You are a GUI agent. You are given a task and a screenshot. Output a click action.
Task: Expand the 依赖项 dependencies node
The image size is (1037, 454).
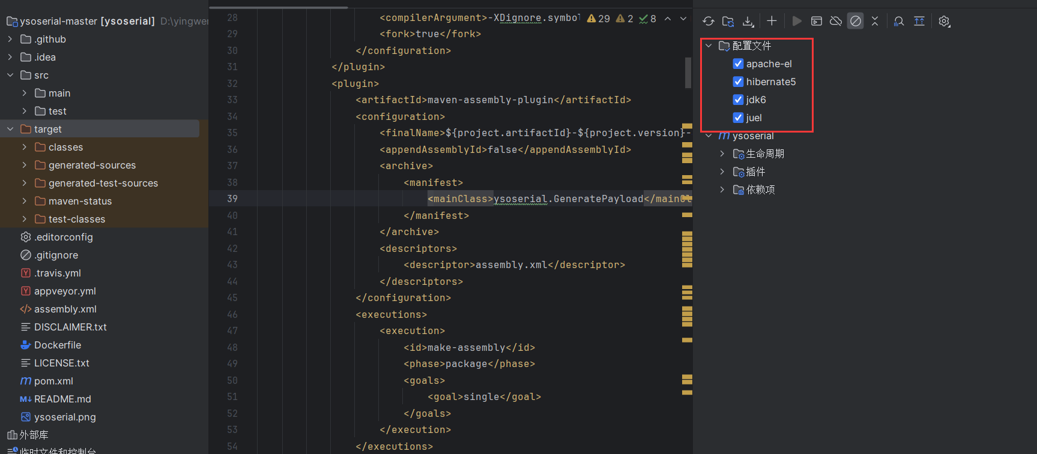click(722, 190)
